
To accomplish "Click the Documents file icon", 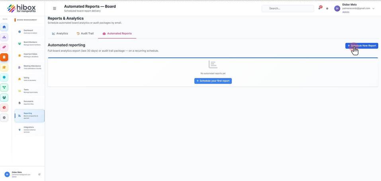I will click(x=20, y=103).
